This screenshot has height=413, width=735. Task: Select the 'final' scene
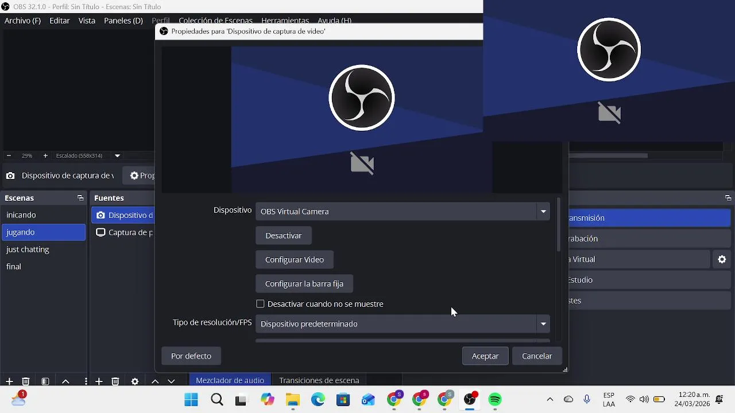(44, 267)
